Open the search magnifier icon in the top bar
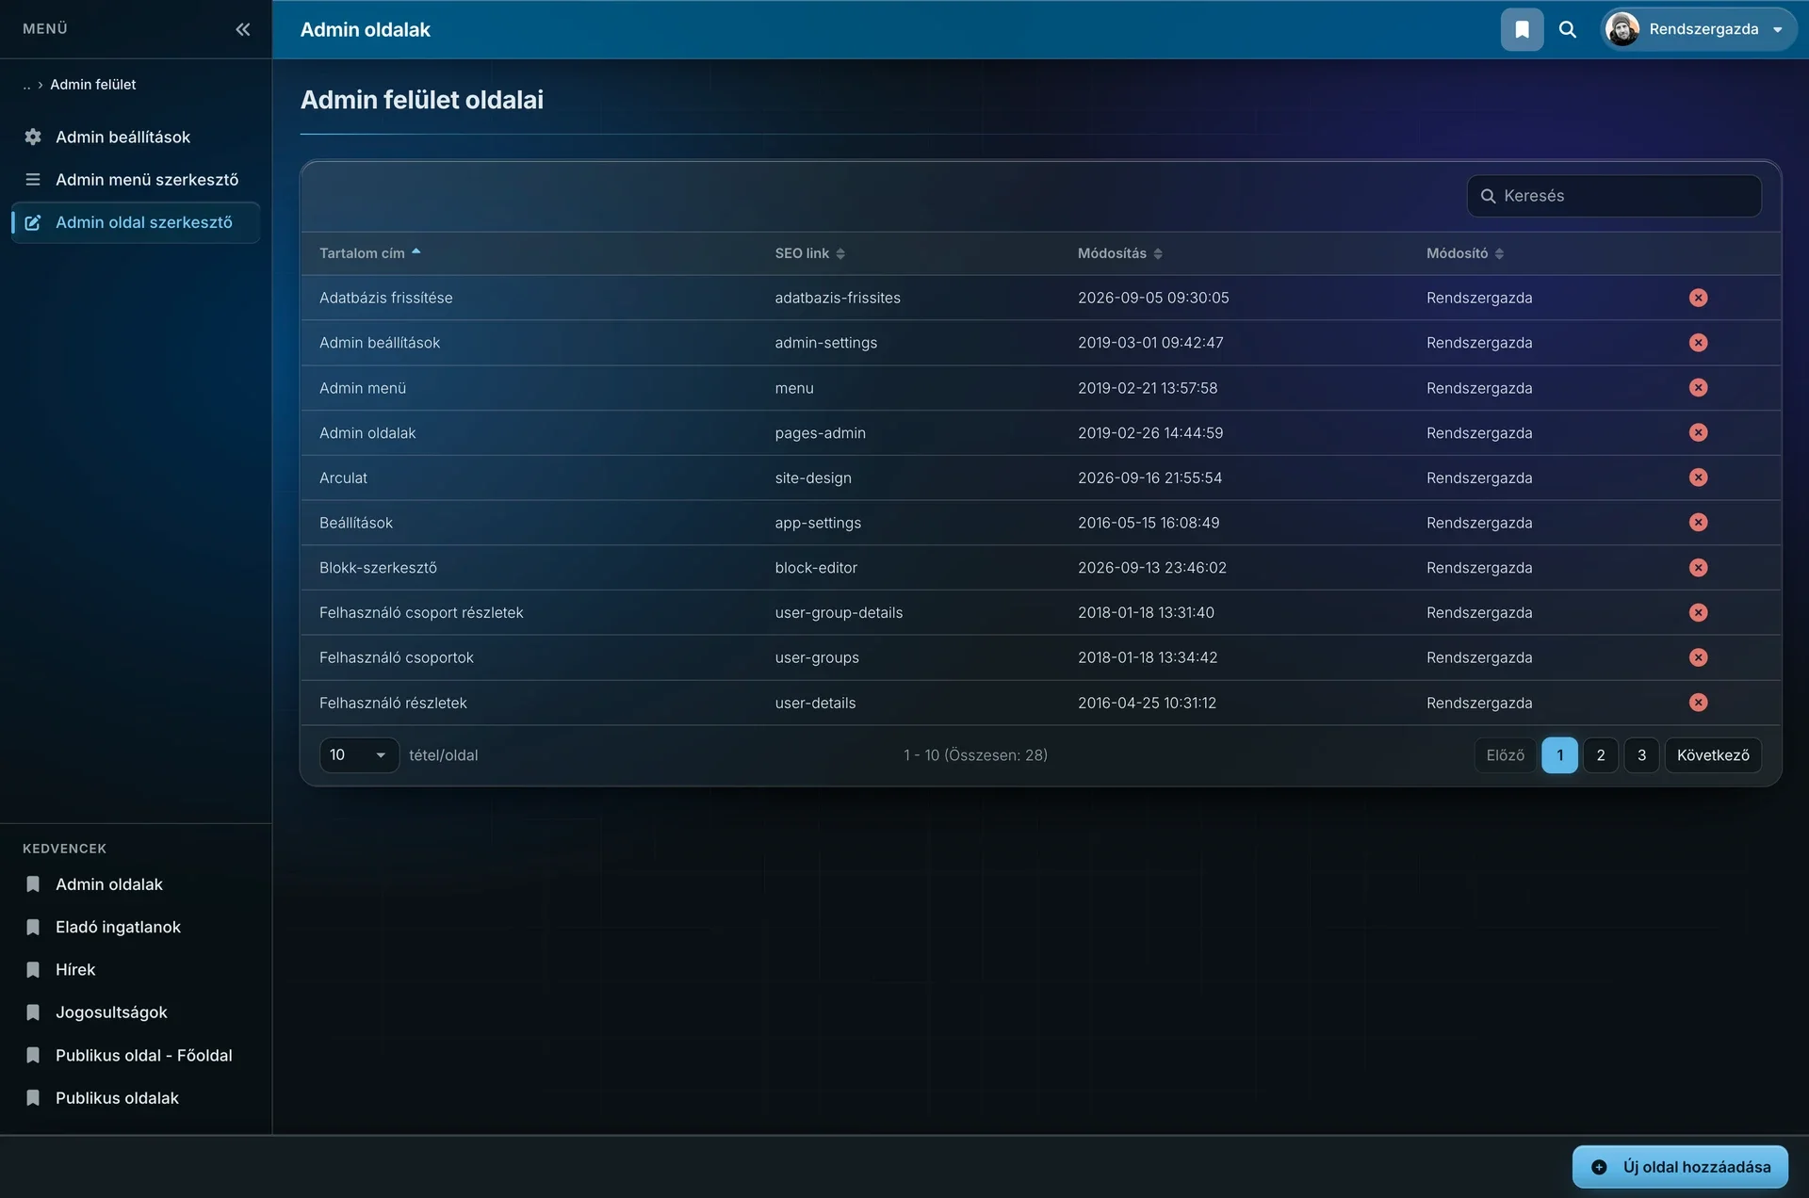Image resolution: width=1809 pixels, height=1198 pixels. click(x=1568, y=29)
